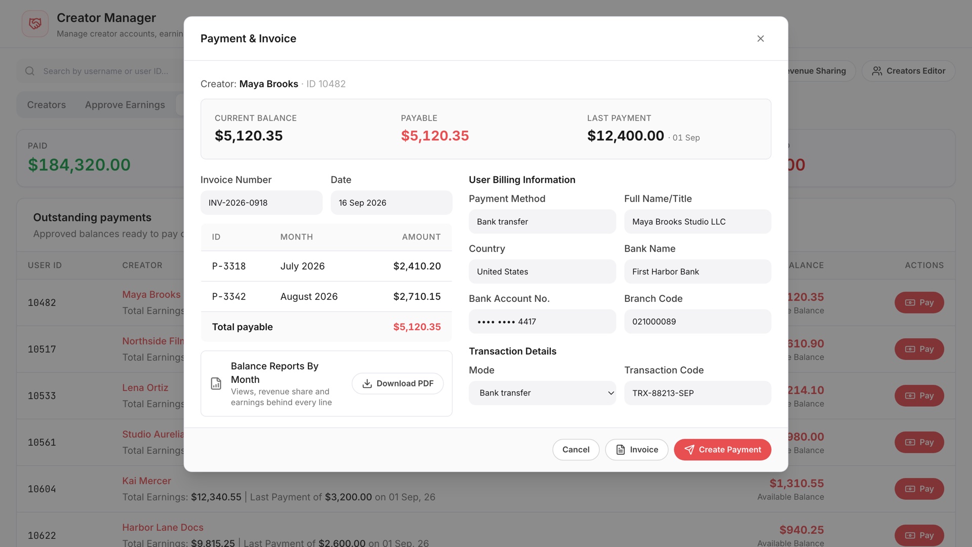972x547 pixels.
Task: Open Harbor Lane Docs creator link
Action: (x=163, y=527)
